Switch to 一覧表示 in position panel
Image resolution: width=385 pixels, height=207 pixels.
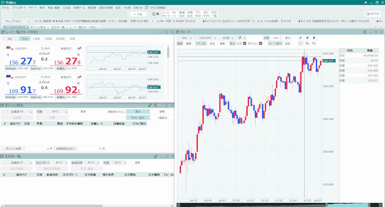(x=162, y=118)
